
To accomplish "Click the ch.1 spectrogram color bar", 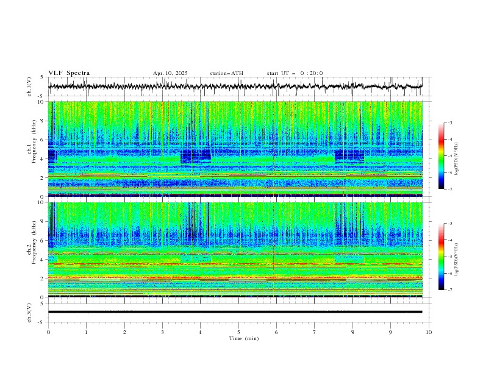I will click(x=441, y=156).
